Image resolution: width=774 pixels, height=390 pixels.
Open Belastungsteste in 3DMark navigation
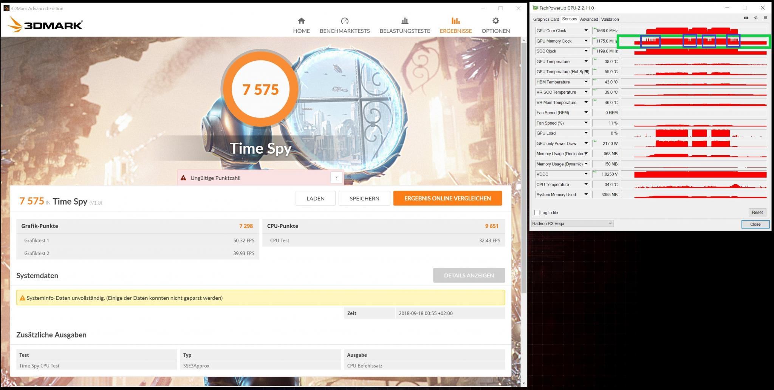point(405,26)
